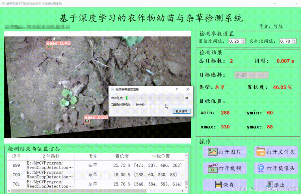
Task: Click the ymax value 88
Action: (x=270, y=127)
